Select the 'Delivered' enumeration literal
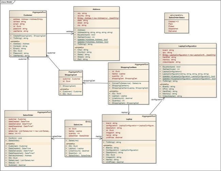Viewport: 221px width, 171px height. (172, 31)
